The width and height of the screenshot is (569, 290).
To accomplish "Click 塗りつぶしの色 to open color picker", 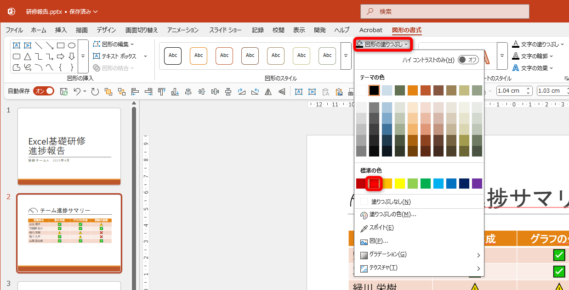I will [396, 215].
